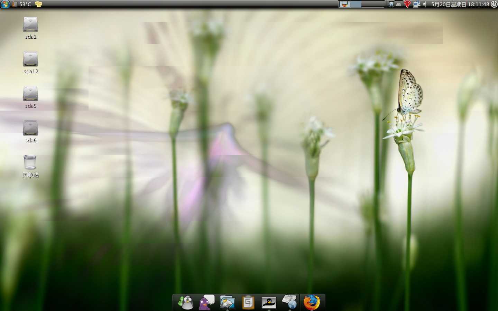Open the network connection tray icon

[x=416, y=4]
